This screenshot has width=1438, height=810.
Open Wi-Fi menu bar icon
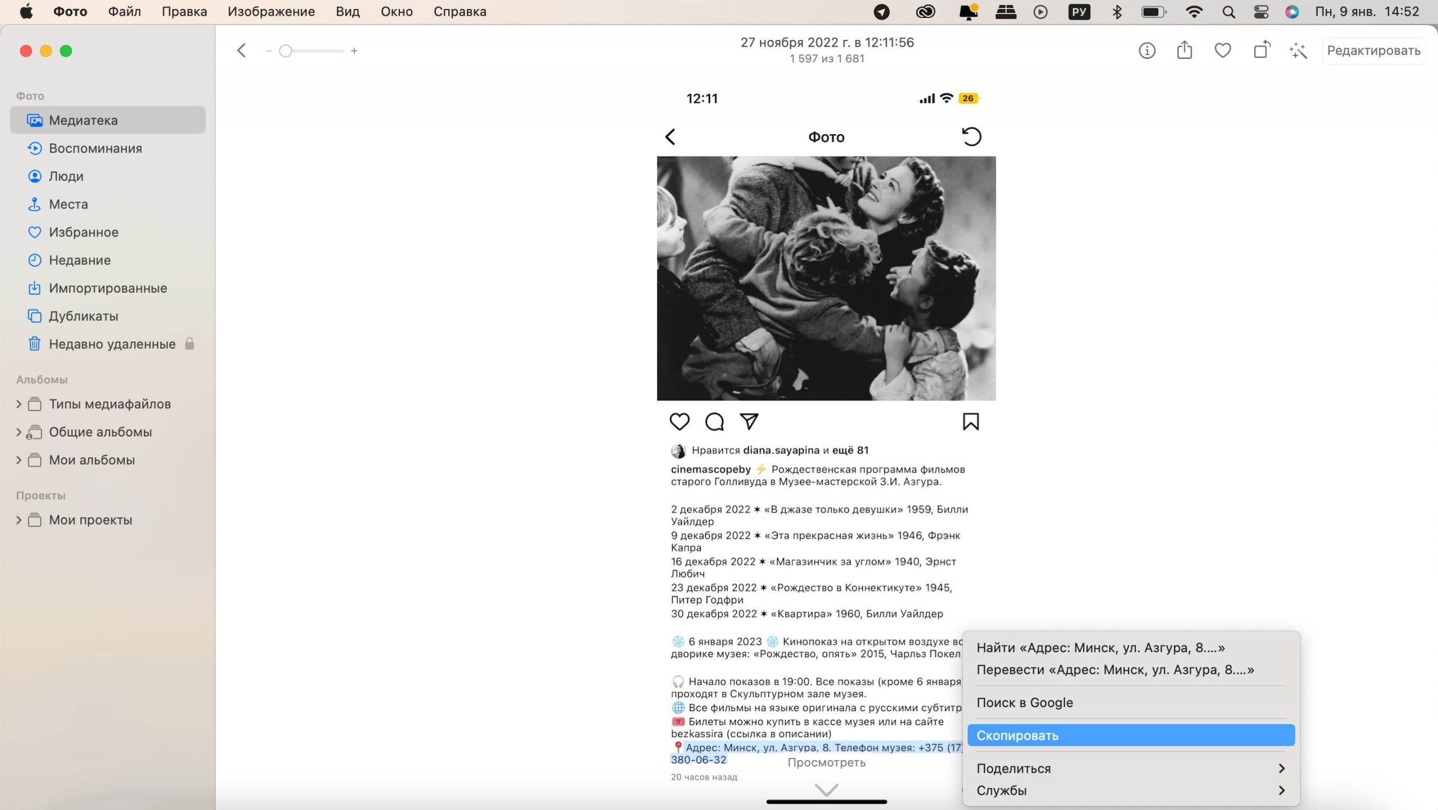[x=1194, y=12]
